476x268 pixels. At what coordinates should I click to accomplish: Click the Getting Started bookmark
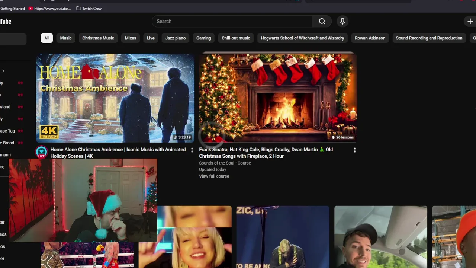12,8
